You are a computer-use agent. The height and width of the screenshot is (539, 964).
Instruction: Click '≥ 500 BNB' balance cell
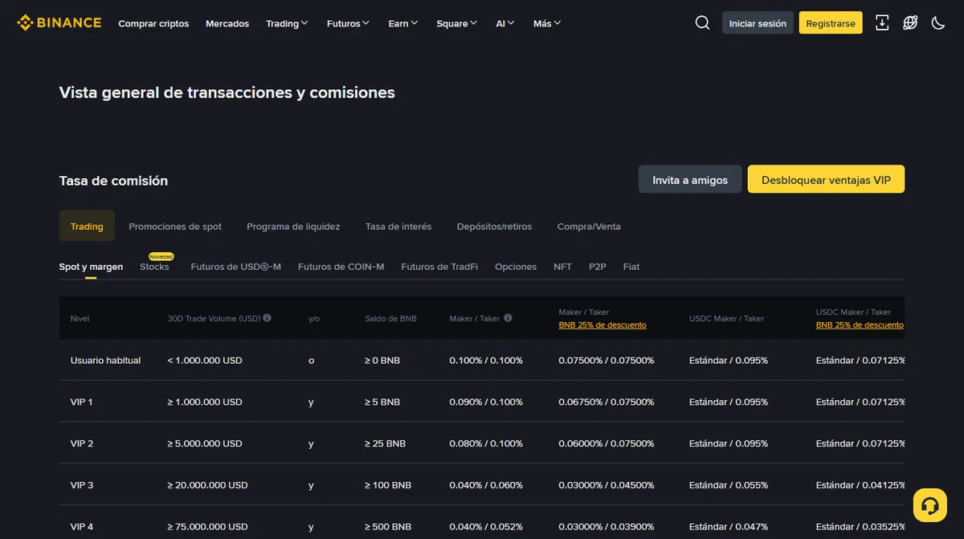388,527
